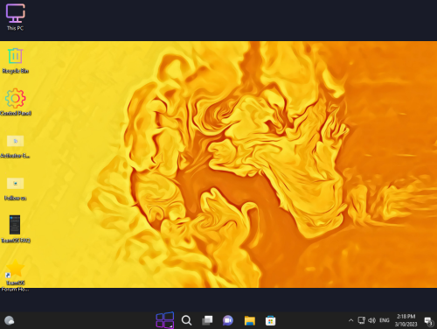Open the volume speaker control
Viewport: 437px width, 329px height.
371,320
